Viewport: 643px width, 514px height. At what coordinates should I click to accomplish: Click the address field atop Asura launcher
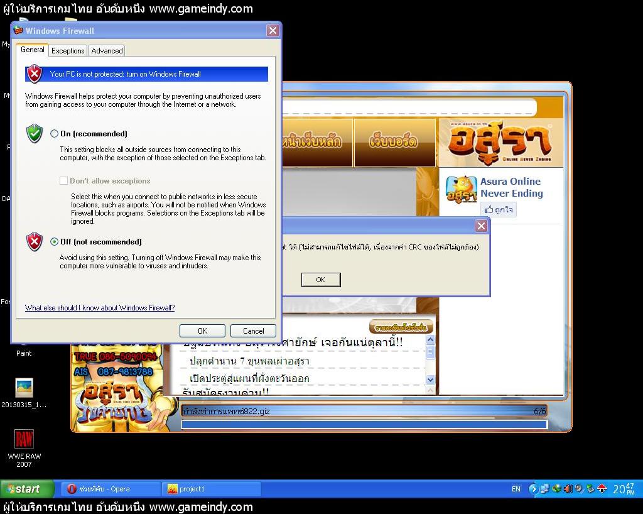409,107
